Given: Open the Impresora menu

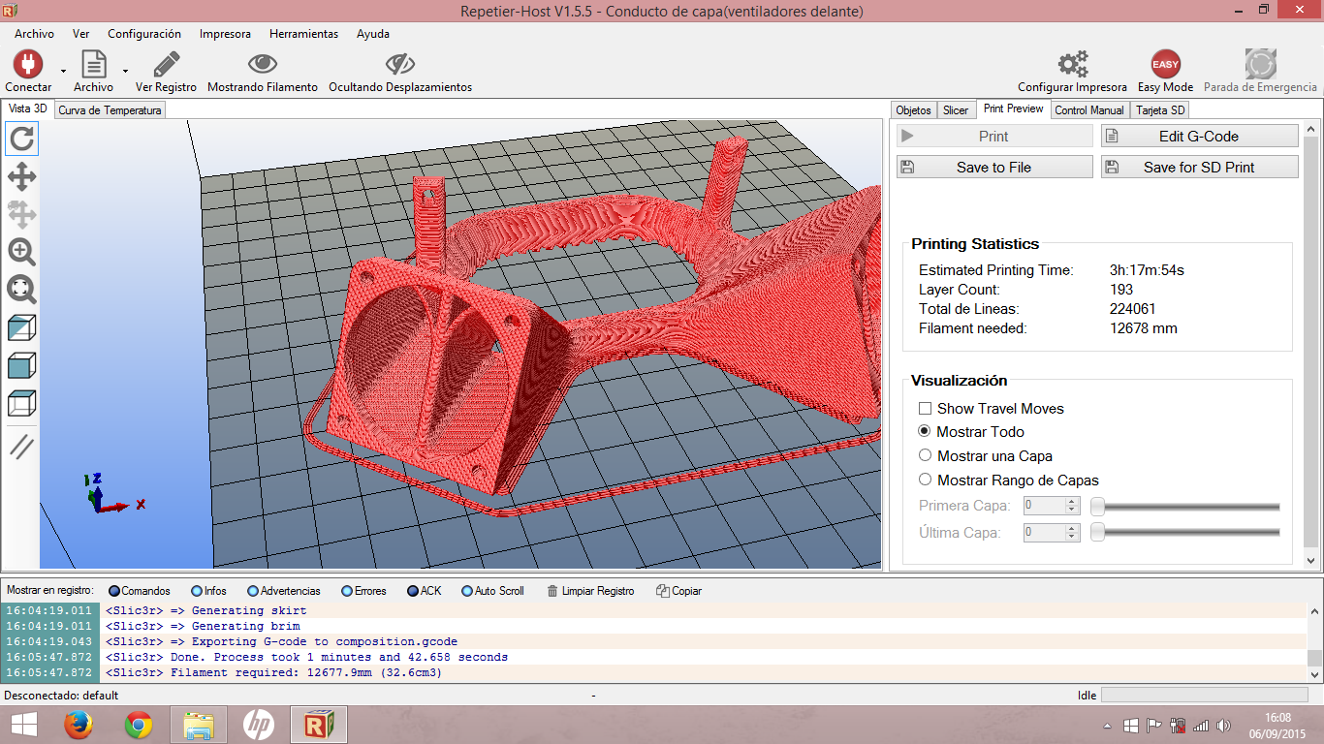Looking at the screenshot, I should [225, 33].
